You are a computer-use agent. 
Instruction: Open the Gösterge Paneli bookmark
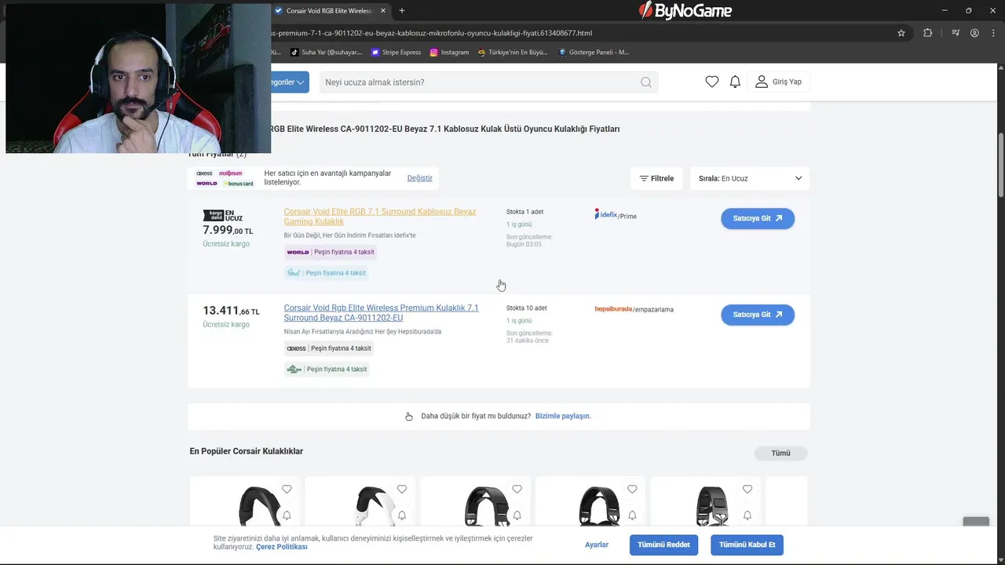pyautogui.click(x=594, y=53)
